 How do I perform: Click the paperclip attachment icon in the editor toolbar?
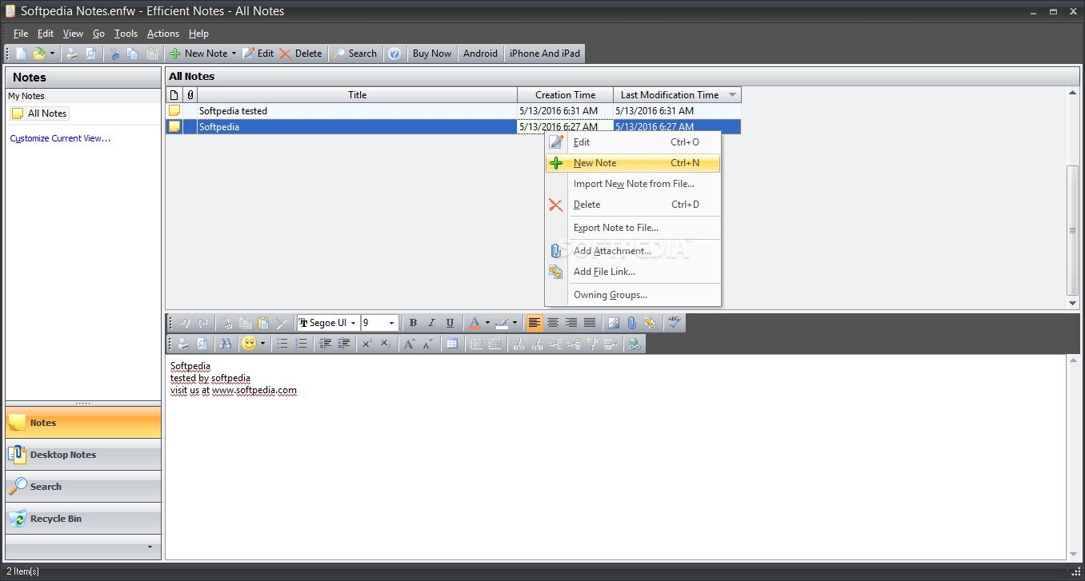click(631, 323)
